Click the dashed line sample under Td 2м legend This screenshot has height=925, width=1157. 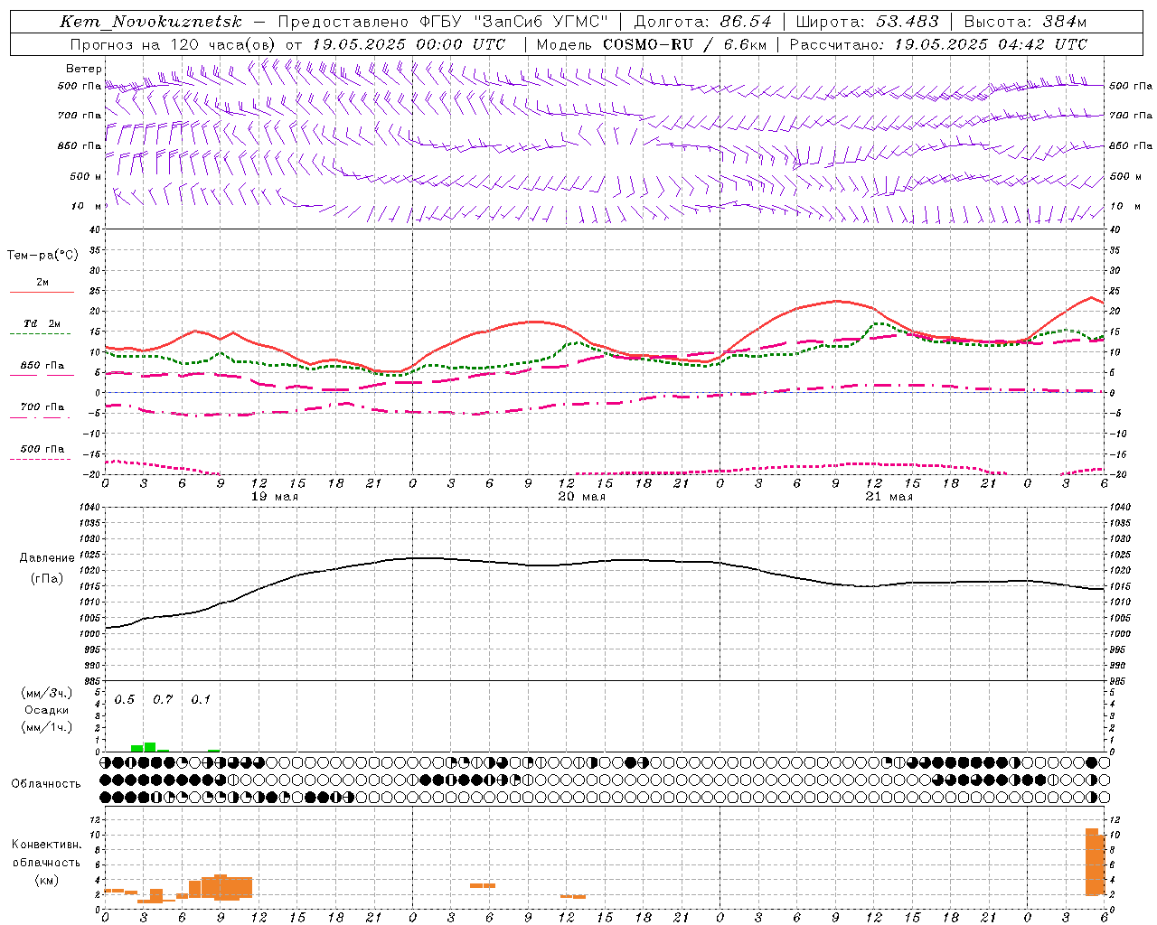(x=41, y=333)
